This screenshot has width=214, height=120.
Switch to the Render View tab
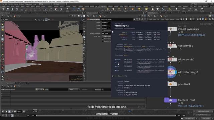point(14,13)
